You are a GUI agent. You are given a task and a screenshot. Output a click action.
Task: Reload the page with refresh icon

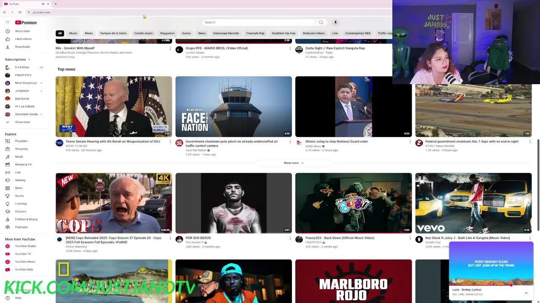(19, 12)
